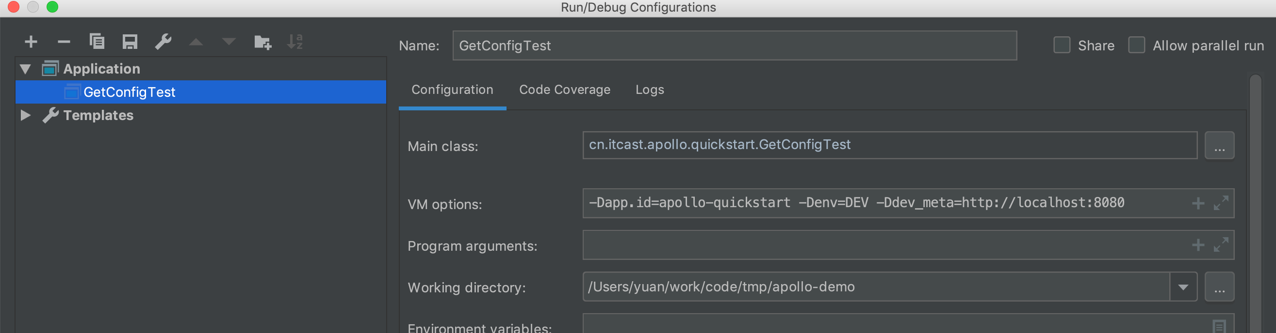1276x333 pixels.
Task: Expand the VM options field editor
Action: pos(1221,203)
